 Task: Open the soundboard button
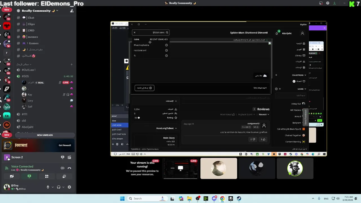click(x=64, y=176)
